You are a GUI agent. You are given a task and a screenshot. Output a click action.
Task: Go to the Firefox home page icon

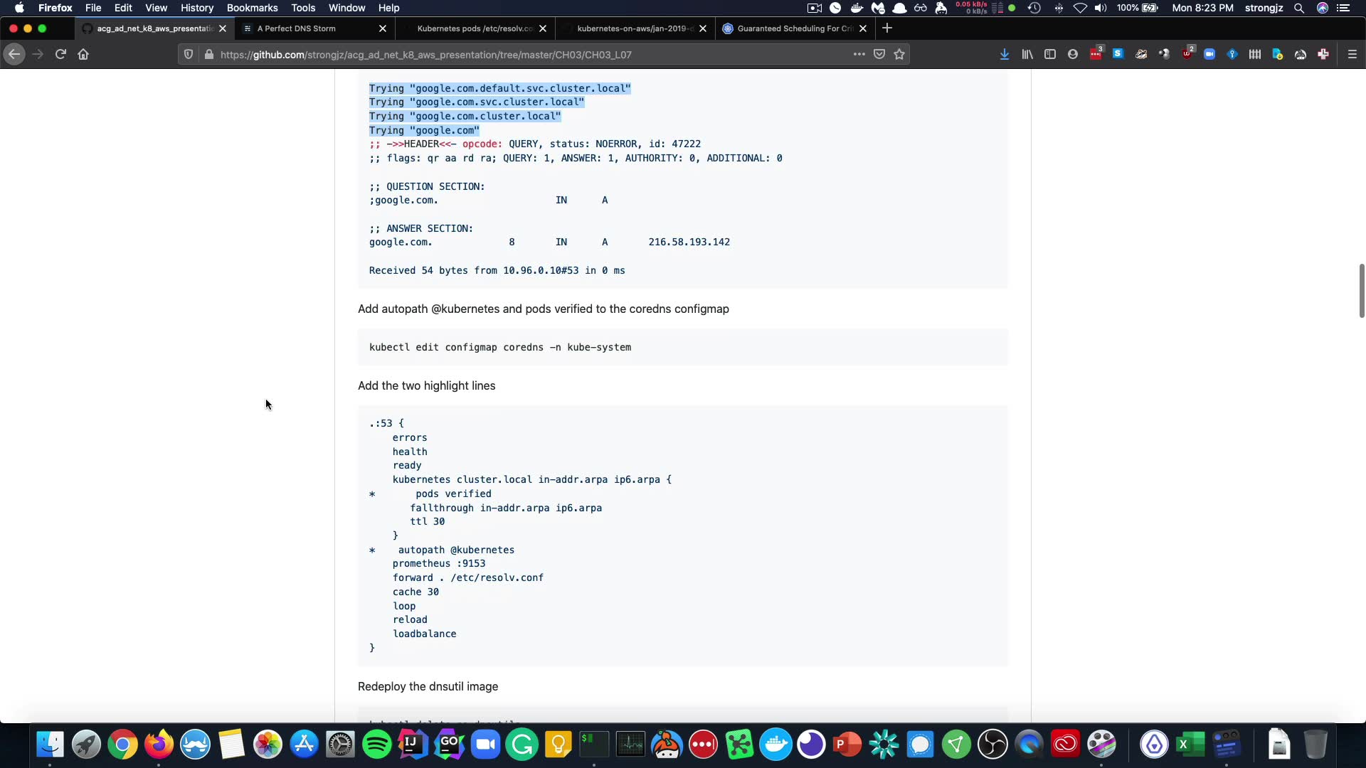pos(83,54)
